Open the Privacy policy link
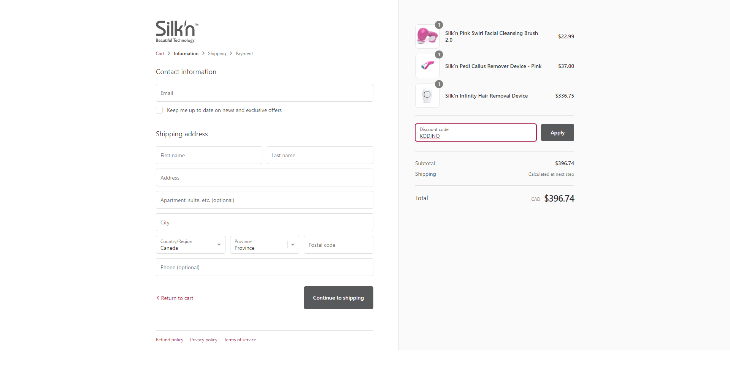The height and width of the screenshot is (366, 730). tap(204, 340)
